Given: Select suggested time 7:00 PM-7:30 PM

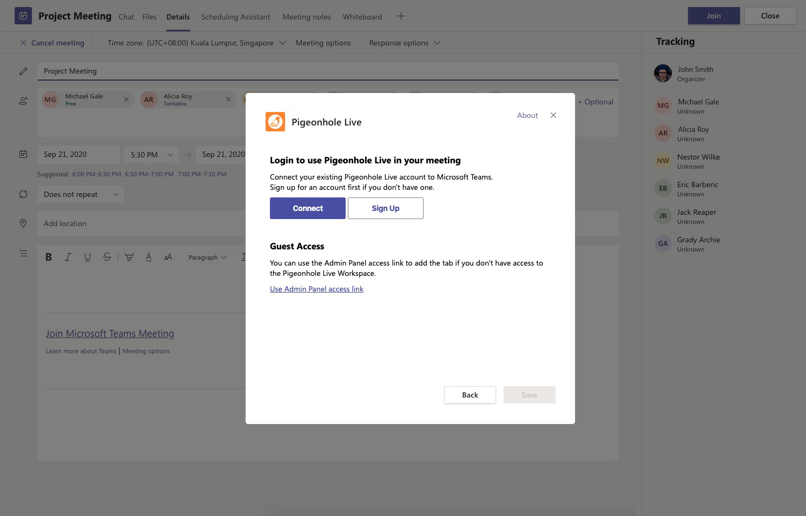Looking at the screenshot, I should 202,174.
